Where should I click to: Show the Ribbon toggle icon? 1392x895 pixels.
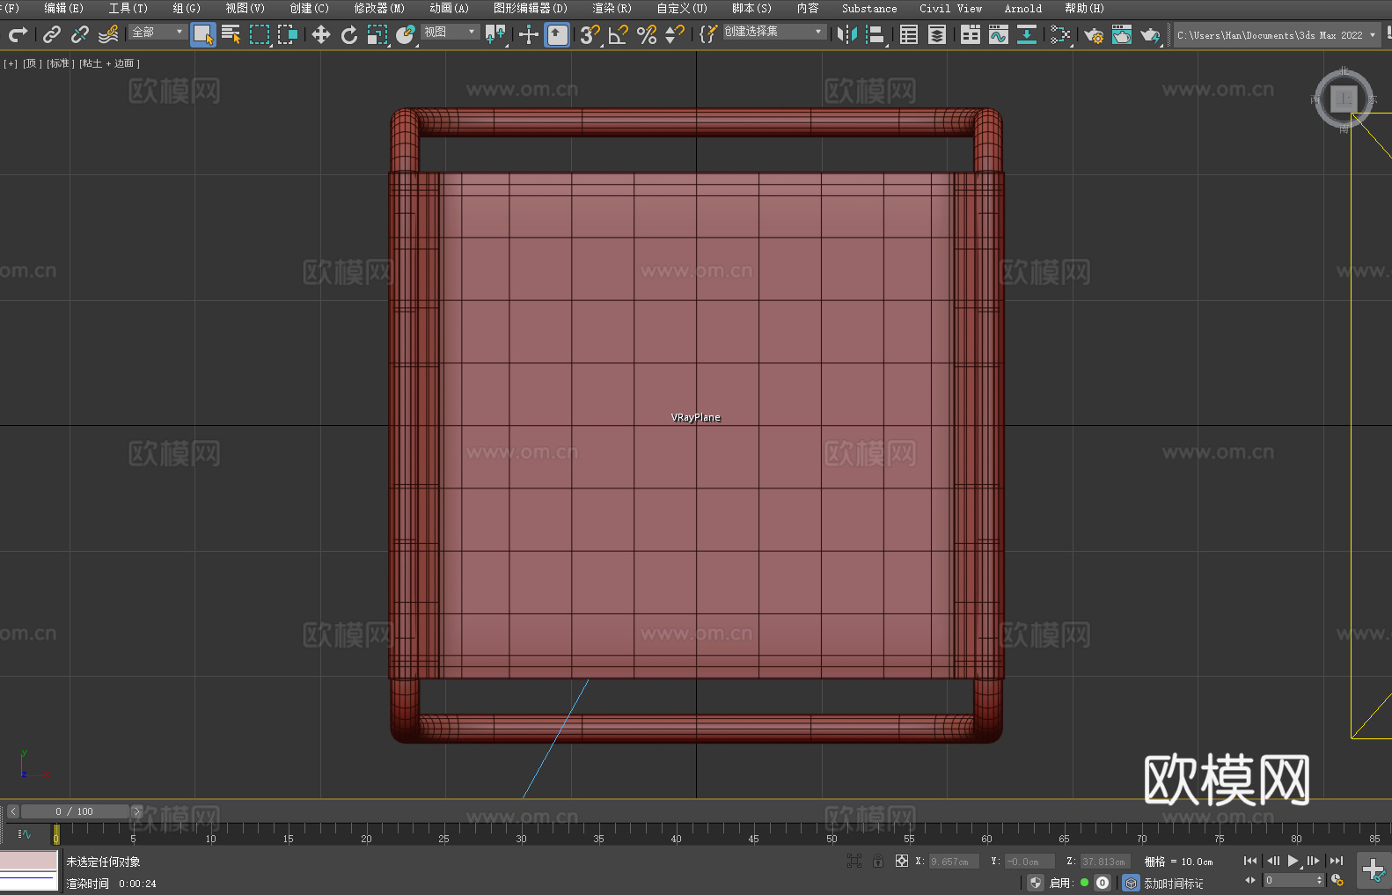pos(971,34)
